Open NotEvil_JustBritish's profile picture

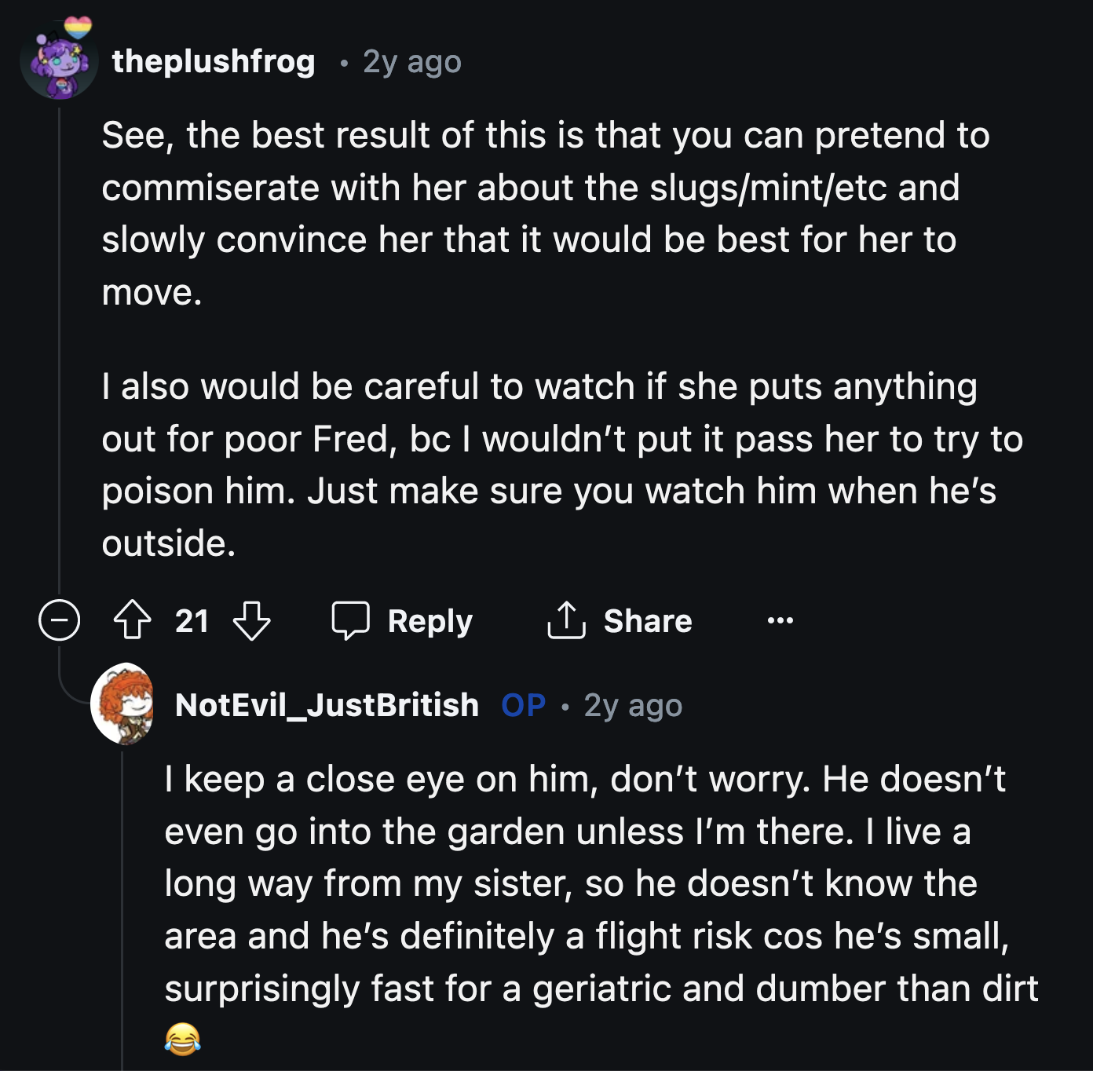pyautogui.click(x=126, y=706)
